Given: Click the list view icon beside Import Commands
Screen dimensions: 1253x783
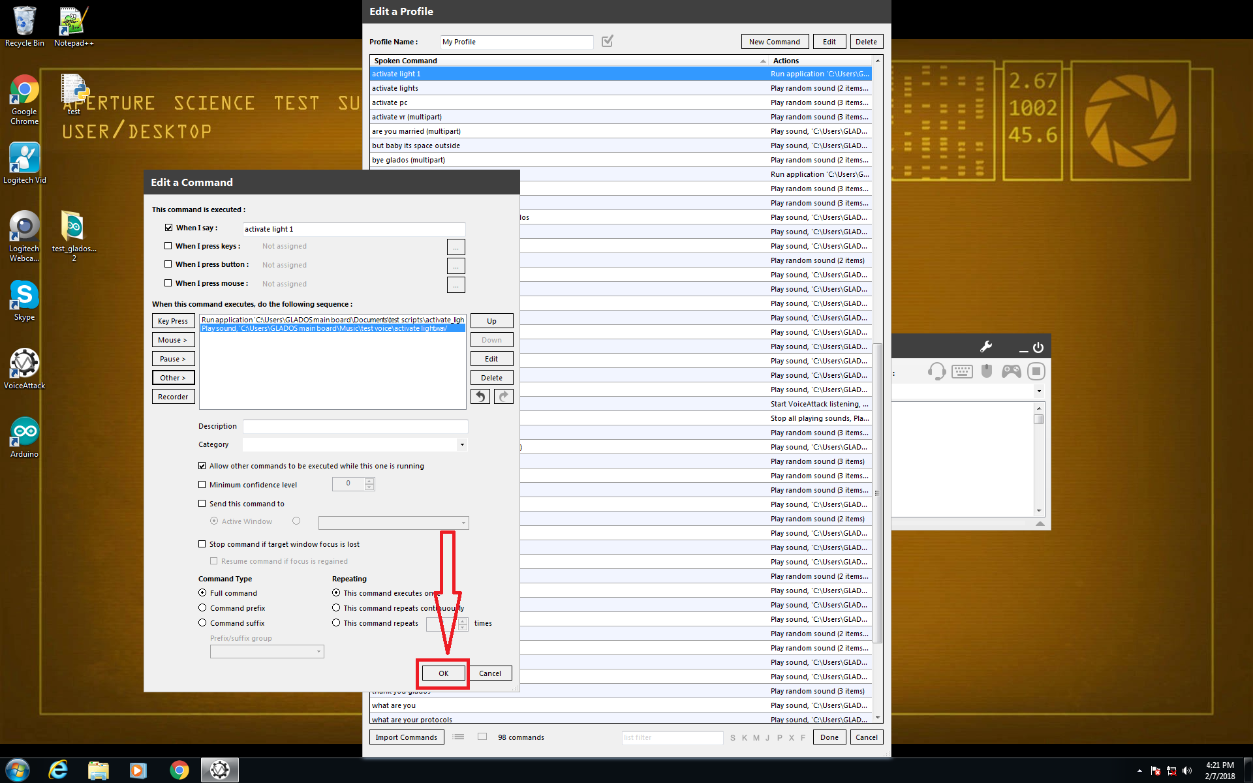Looking at the screenshot, I should pos(459,737).
